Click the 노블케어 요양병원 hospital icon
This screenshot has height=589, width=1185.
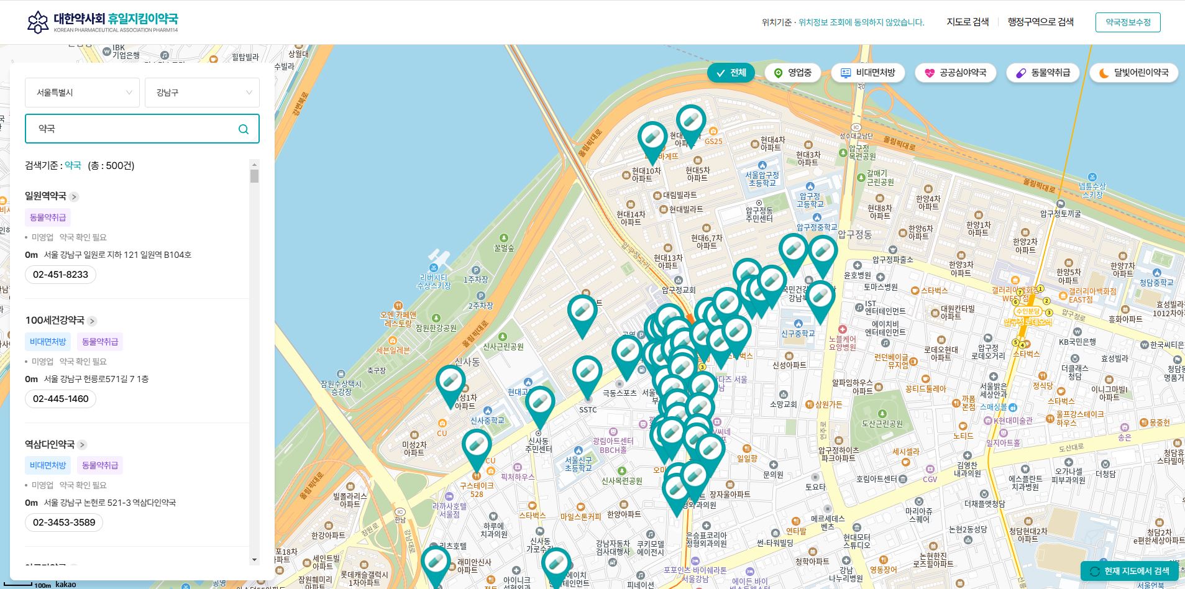(842, 329)
